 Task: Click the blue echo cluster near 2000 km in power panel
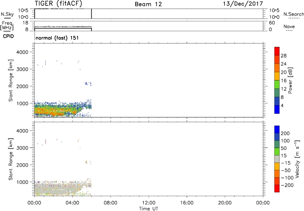pos(88,83)
